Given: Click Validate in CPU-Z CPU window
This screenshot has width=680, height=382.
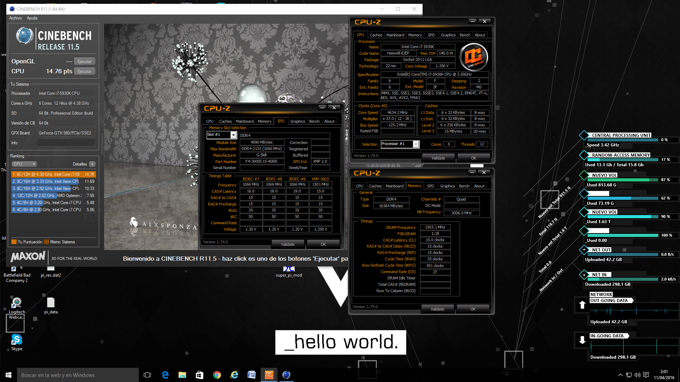Looking at the screenshot, I should pos(438,158).
